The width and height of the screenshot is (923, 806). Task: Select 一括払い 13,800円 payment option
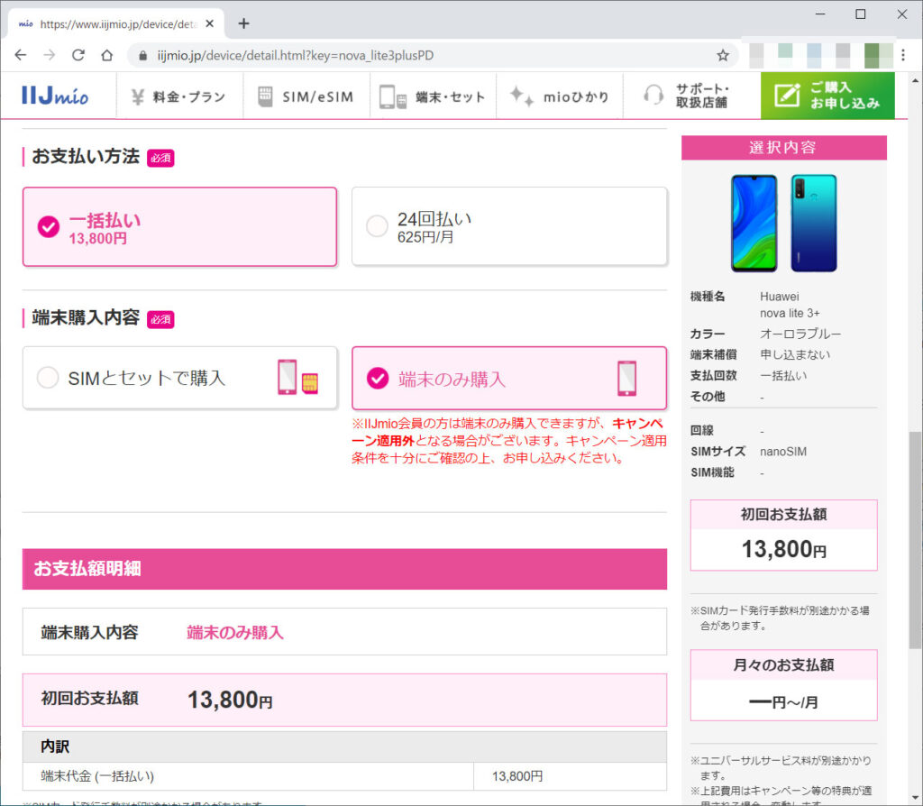179,227
